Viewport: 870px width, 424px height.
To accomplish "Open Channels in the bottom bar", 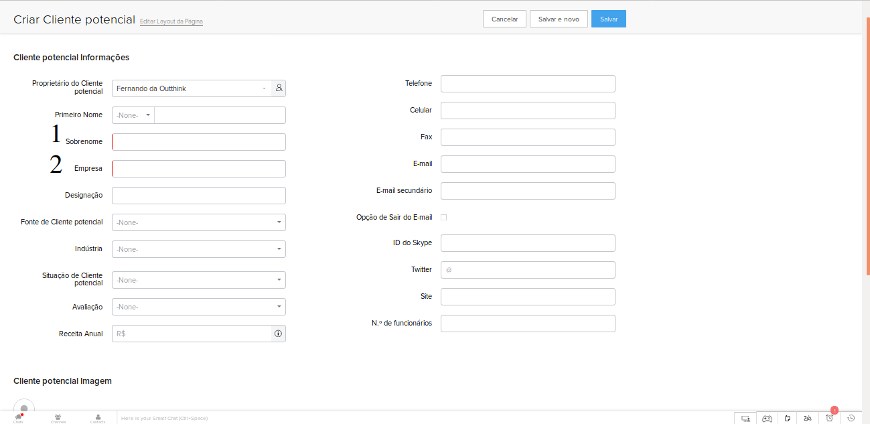I will click(x=58, y=418).
